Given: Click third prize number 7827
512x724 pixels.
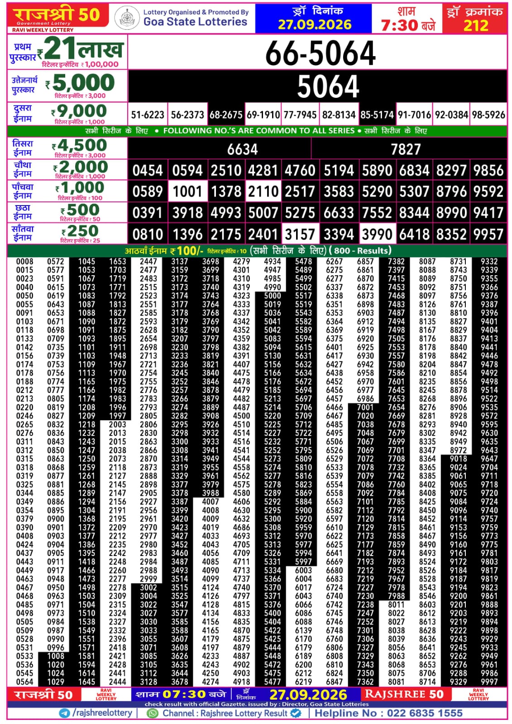Looking at the screenshot, I should [x=406, y=149].
